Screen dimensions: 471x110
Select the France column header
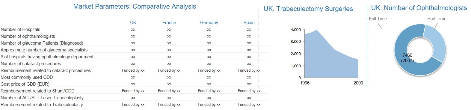click(169, 23)
